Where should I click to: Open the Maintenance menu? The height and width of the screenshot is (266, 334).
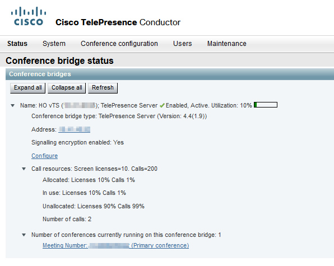pyautogui.click(x=226, y=44)
